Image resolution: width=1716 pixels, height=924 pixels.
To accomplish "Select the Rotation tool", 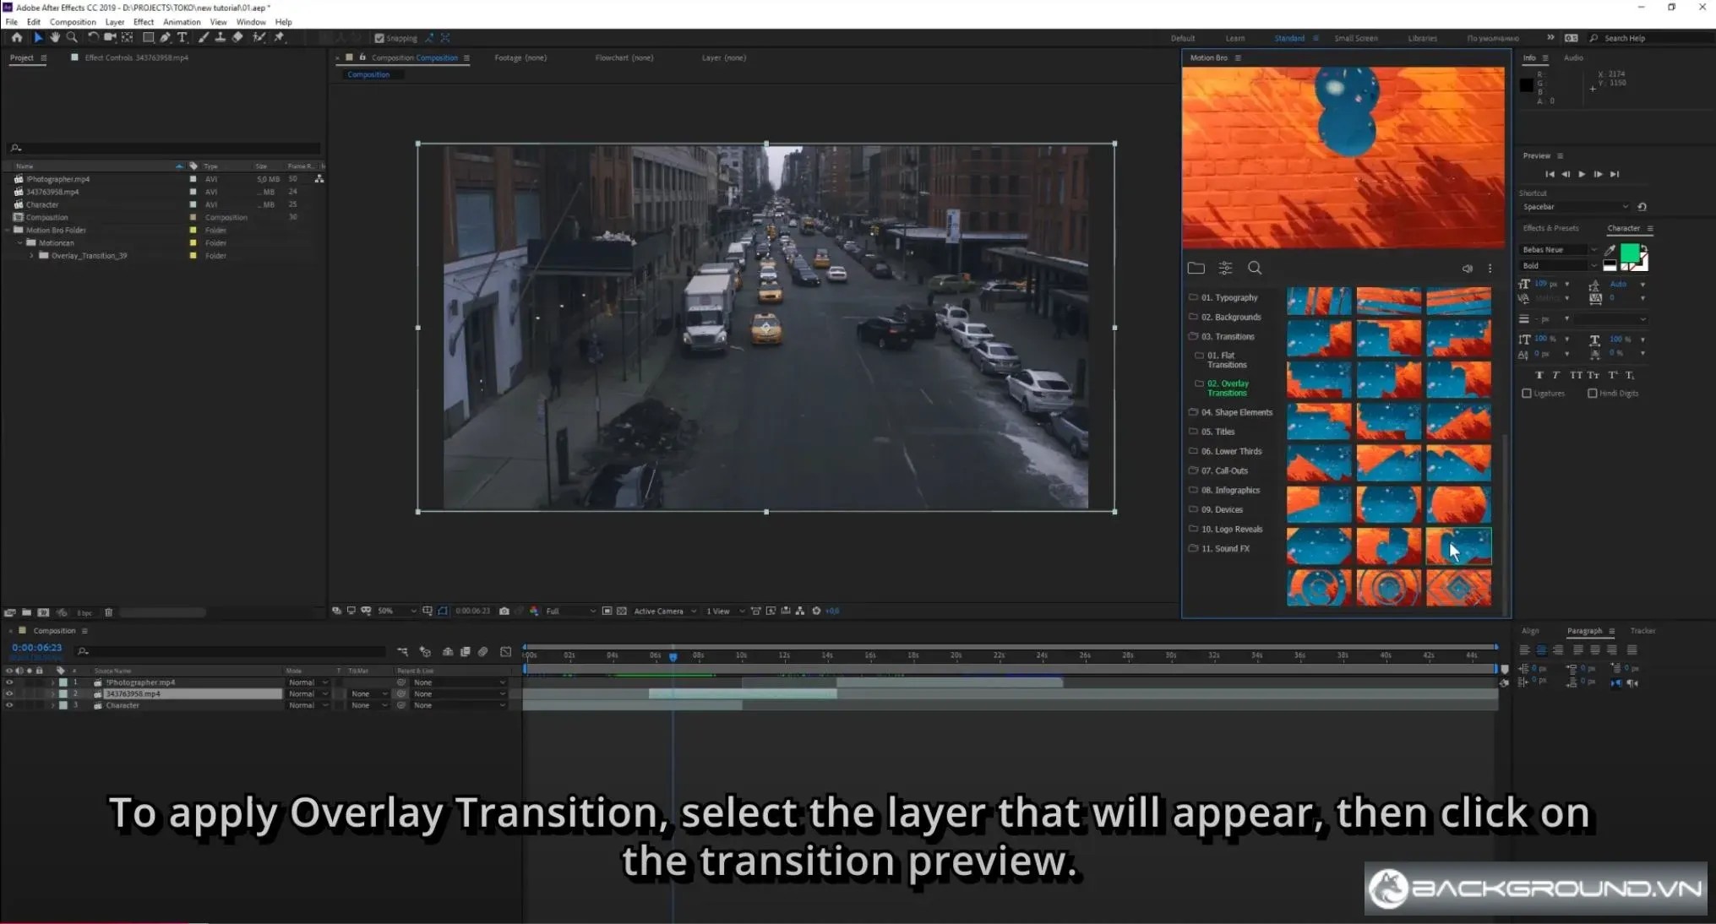I will tap(93, 38).
